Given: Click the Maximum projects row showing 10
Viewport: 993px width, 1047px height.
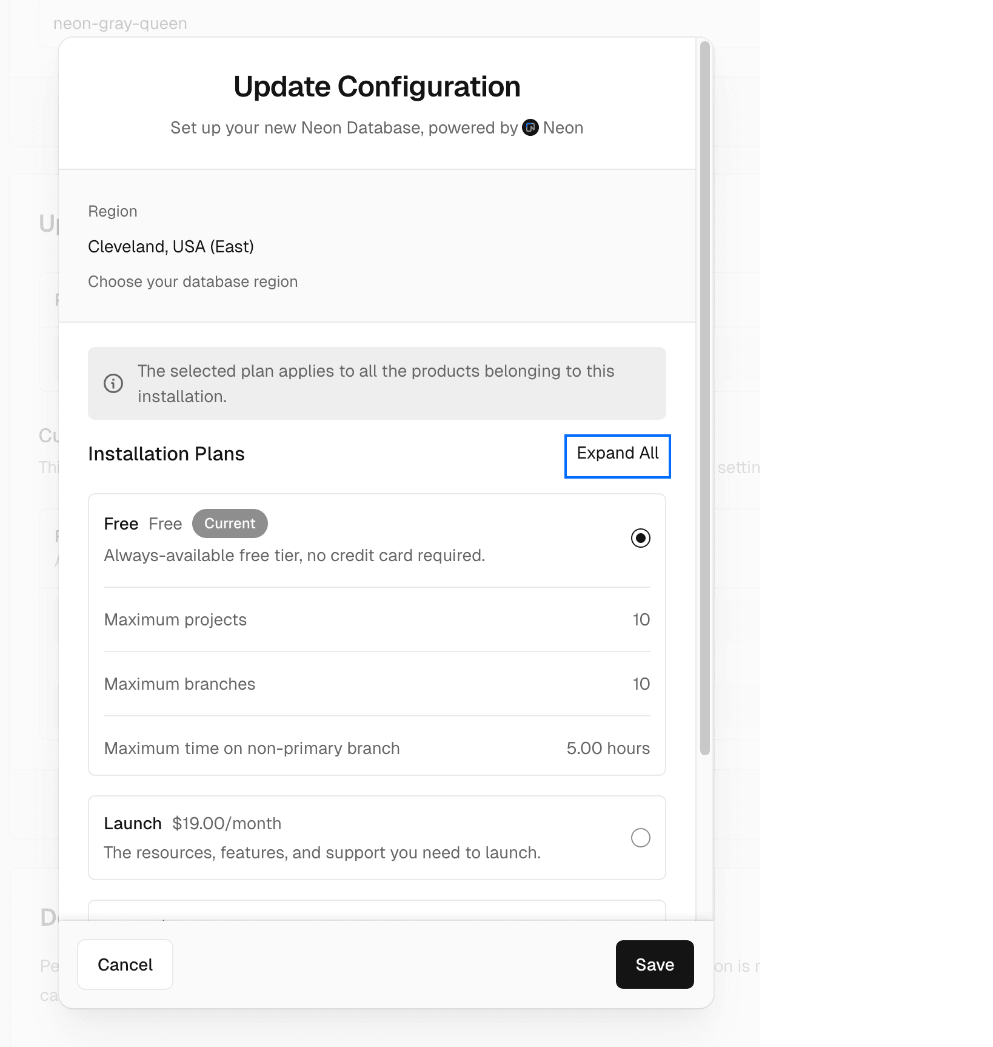Looking at the screenshot, I should 376,619.
